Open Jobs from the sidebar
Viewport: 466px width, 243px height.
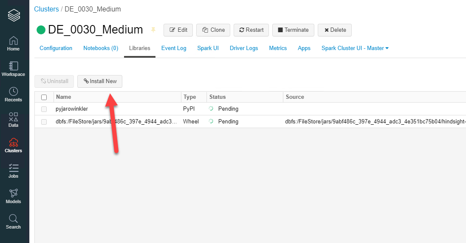point(14,170)
